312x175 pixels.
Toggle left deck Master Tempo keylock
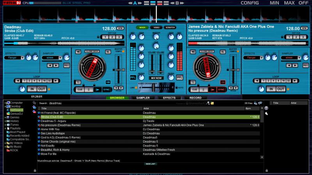[123, 51]
